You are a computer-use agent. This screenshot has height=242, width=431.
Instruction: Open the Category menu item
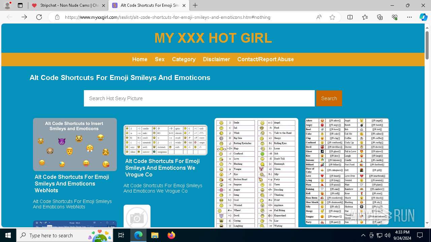(x=184, y=59)
